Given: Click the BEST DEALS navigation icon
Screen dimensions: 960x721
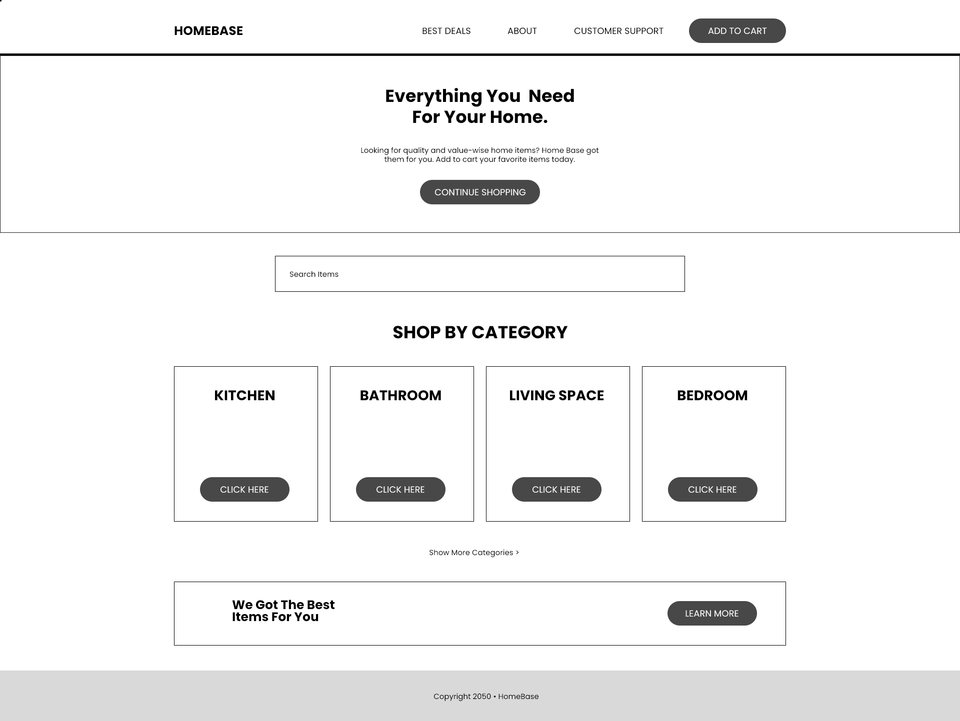Looking at the screenshot, I should [x=445, y=30].
